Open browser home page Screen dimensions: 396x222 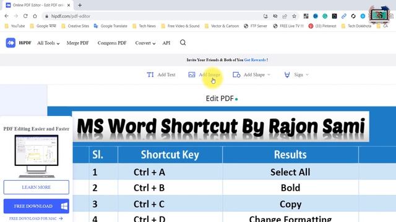click(x=35, y=16)
